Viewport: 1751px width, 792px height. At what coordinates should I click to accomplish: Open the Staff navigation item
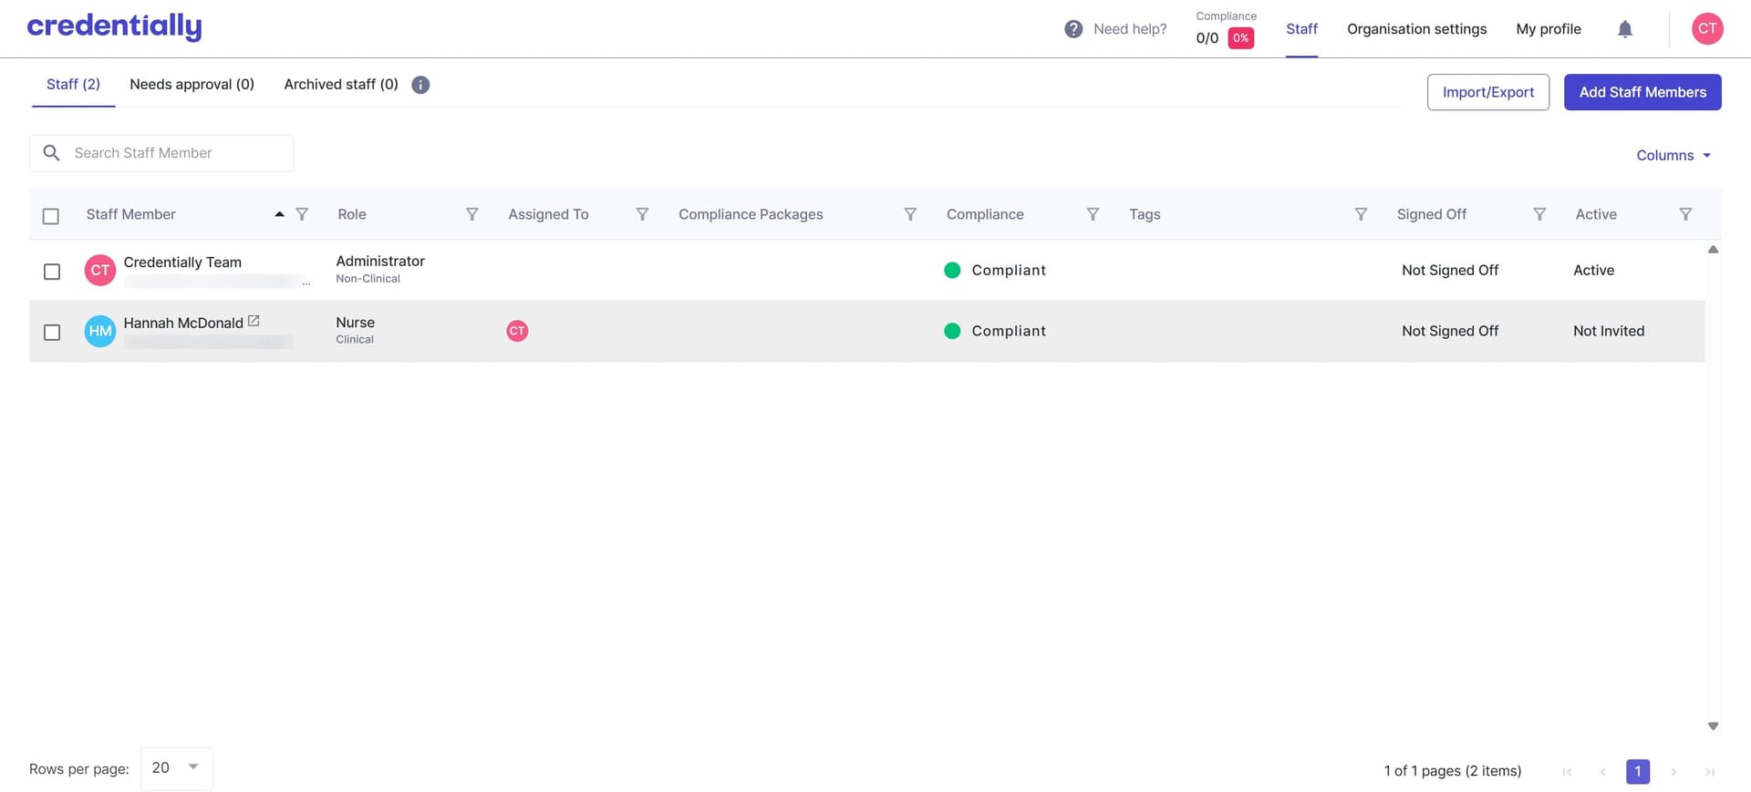point(1301,29)
